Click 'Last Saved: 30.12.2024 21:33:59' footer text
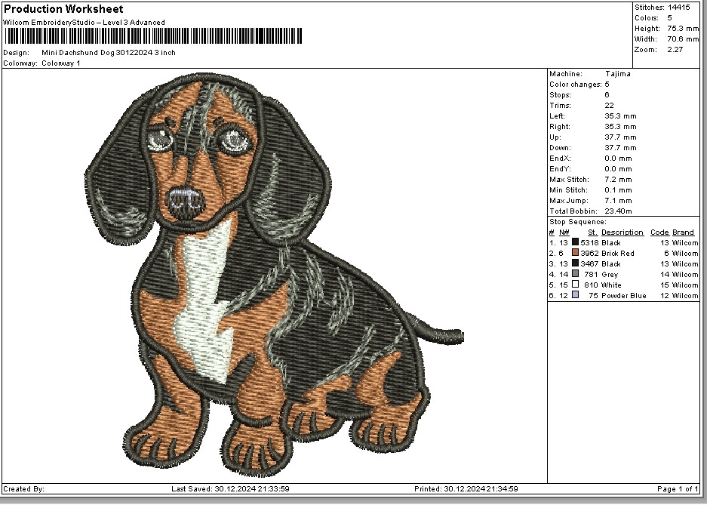The width and height of the screenshot is (707, 505). click(230, 488)
